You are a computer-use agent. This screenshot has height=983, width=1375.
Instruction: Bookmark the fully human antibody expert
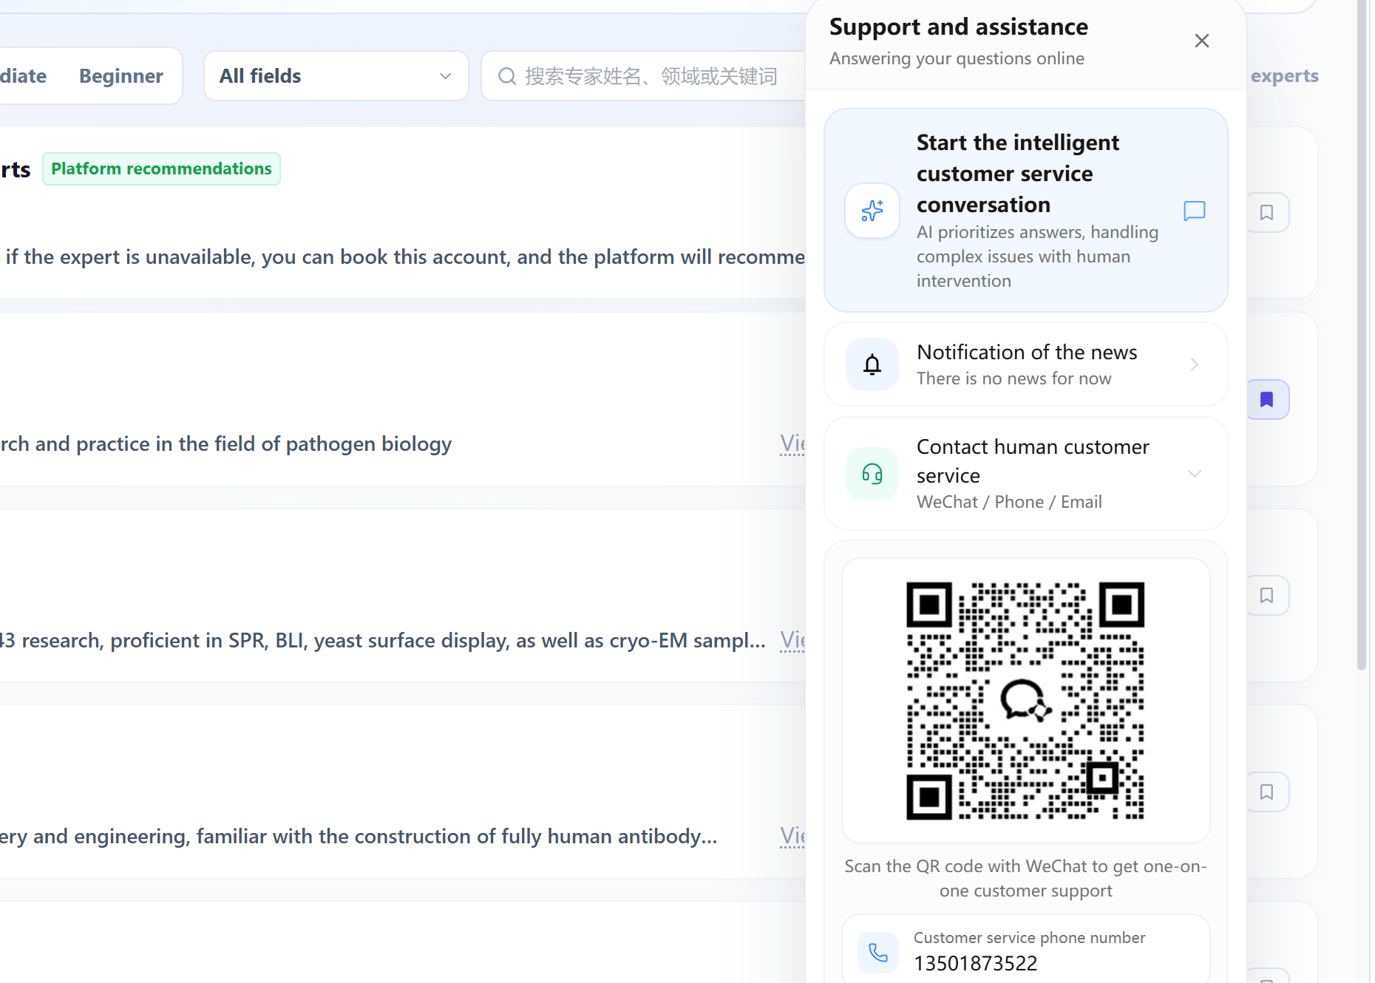(1267, 792)
